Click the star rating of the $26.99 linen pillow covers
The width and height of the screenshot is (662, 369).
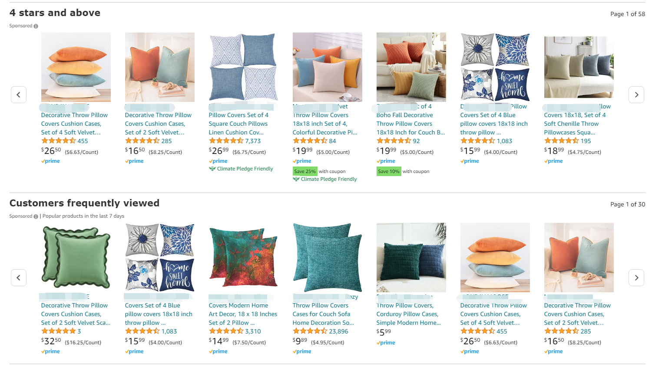[x=226, y=141]
